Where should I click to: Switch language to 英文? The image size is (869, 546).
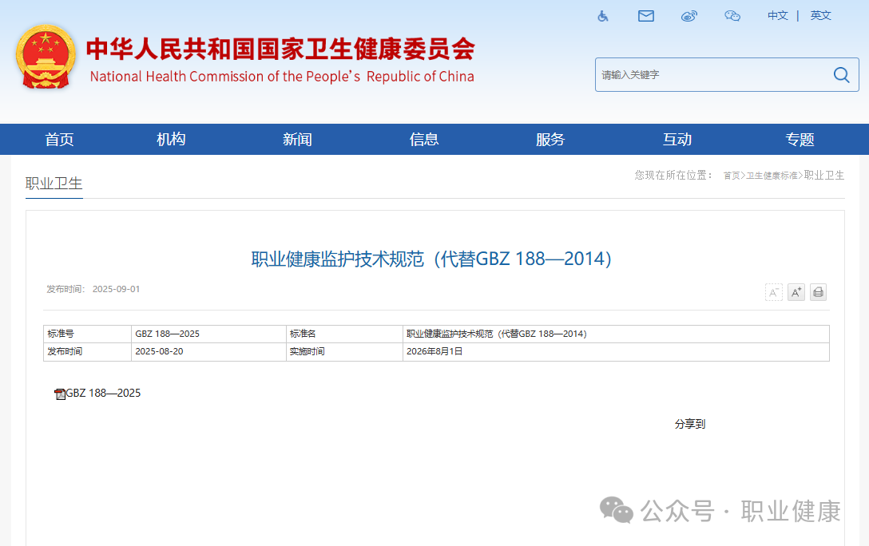821,16
